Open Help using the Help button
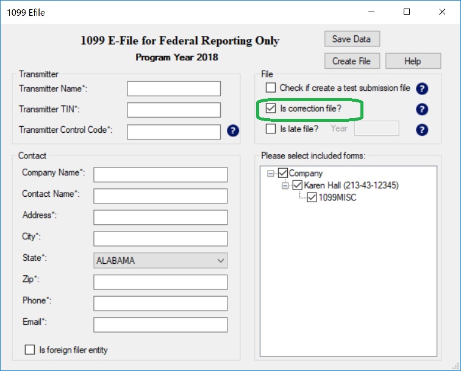Screen dimensions: 461x371 pyautogui.click(x=413, y=61)
